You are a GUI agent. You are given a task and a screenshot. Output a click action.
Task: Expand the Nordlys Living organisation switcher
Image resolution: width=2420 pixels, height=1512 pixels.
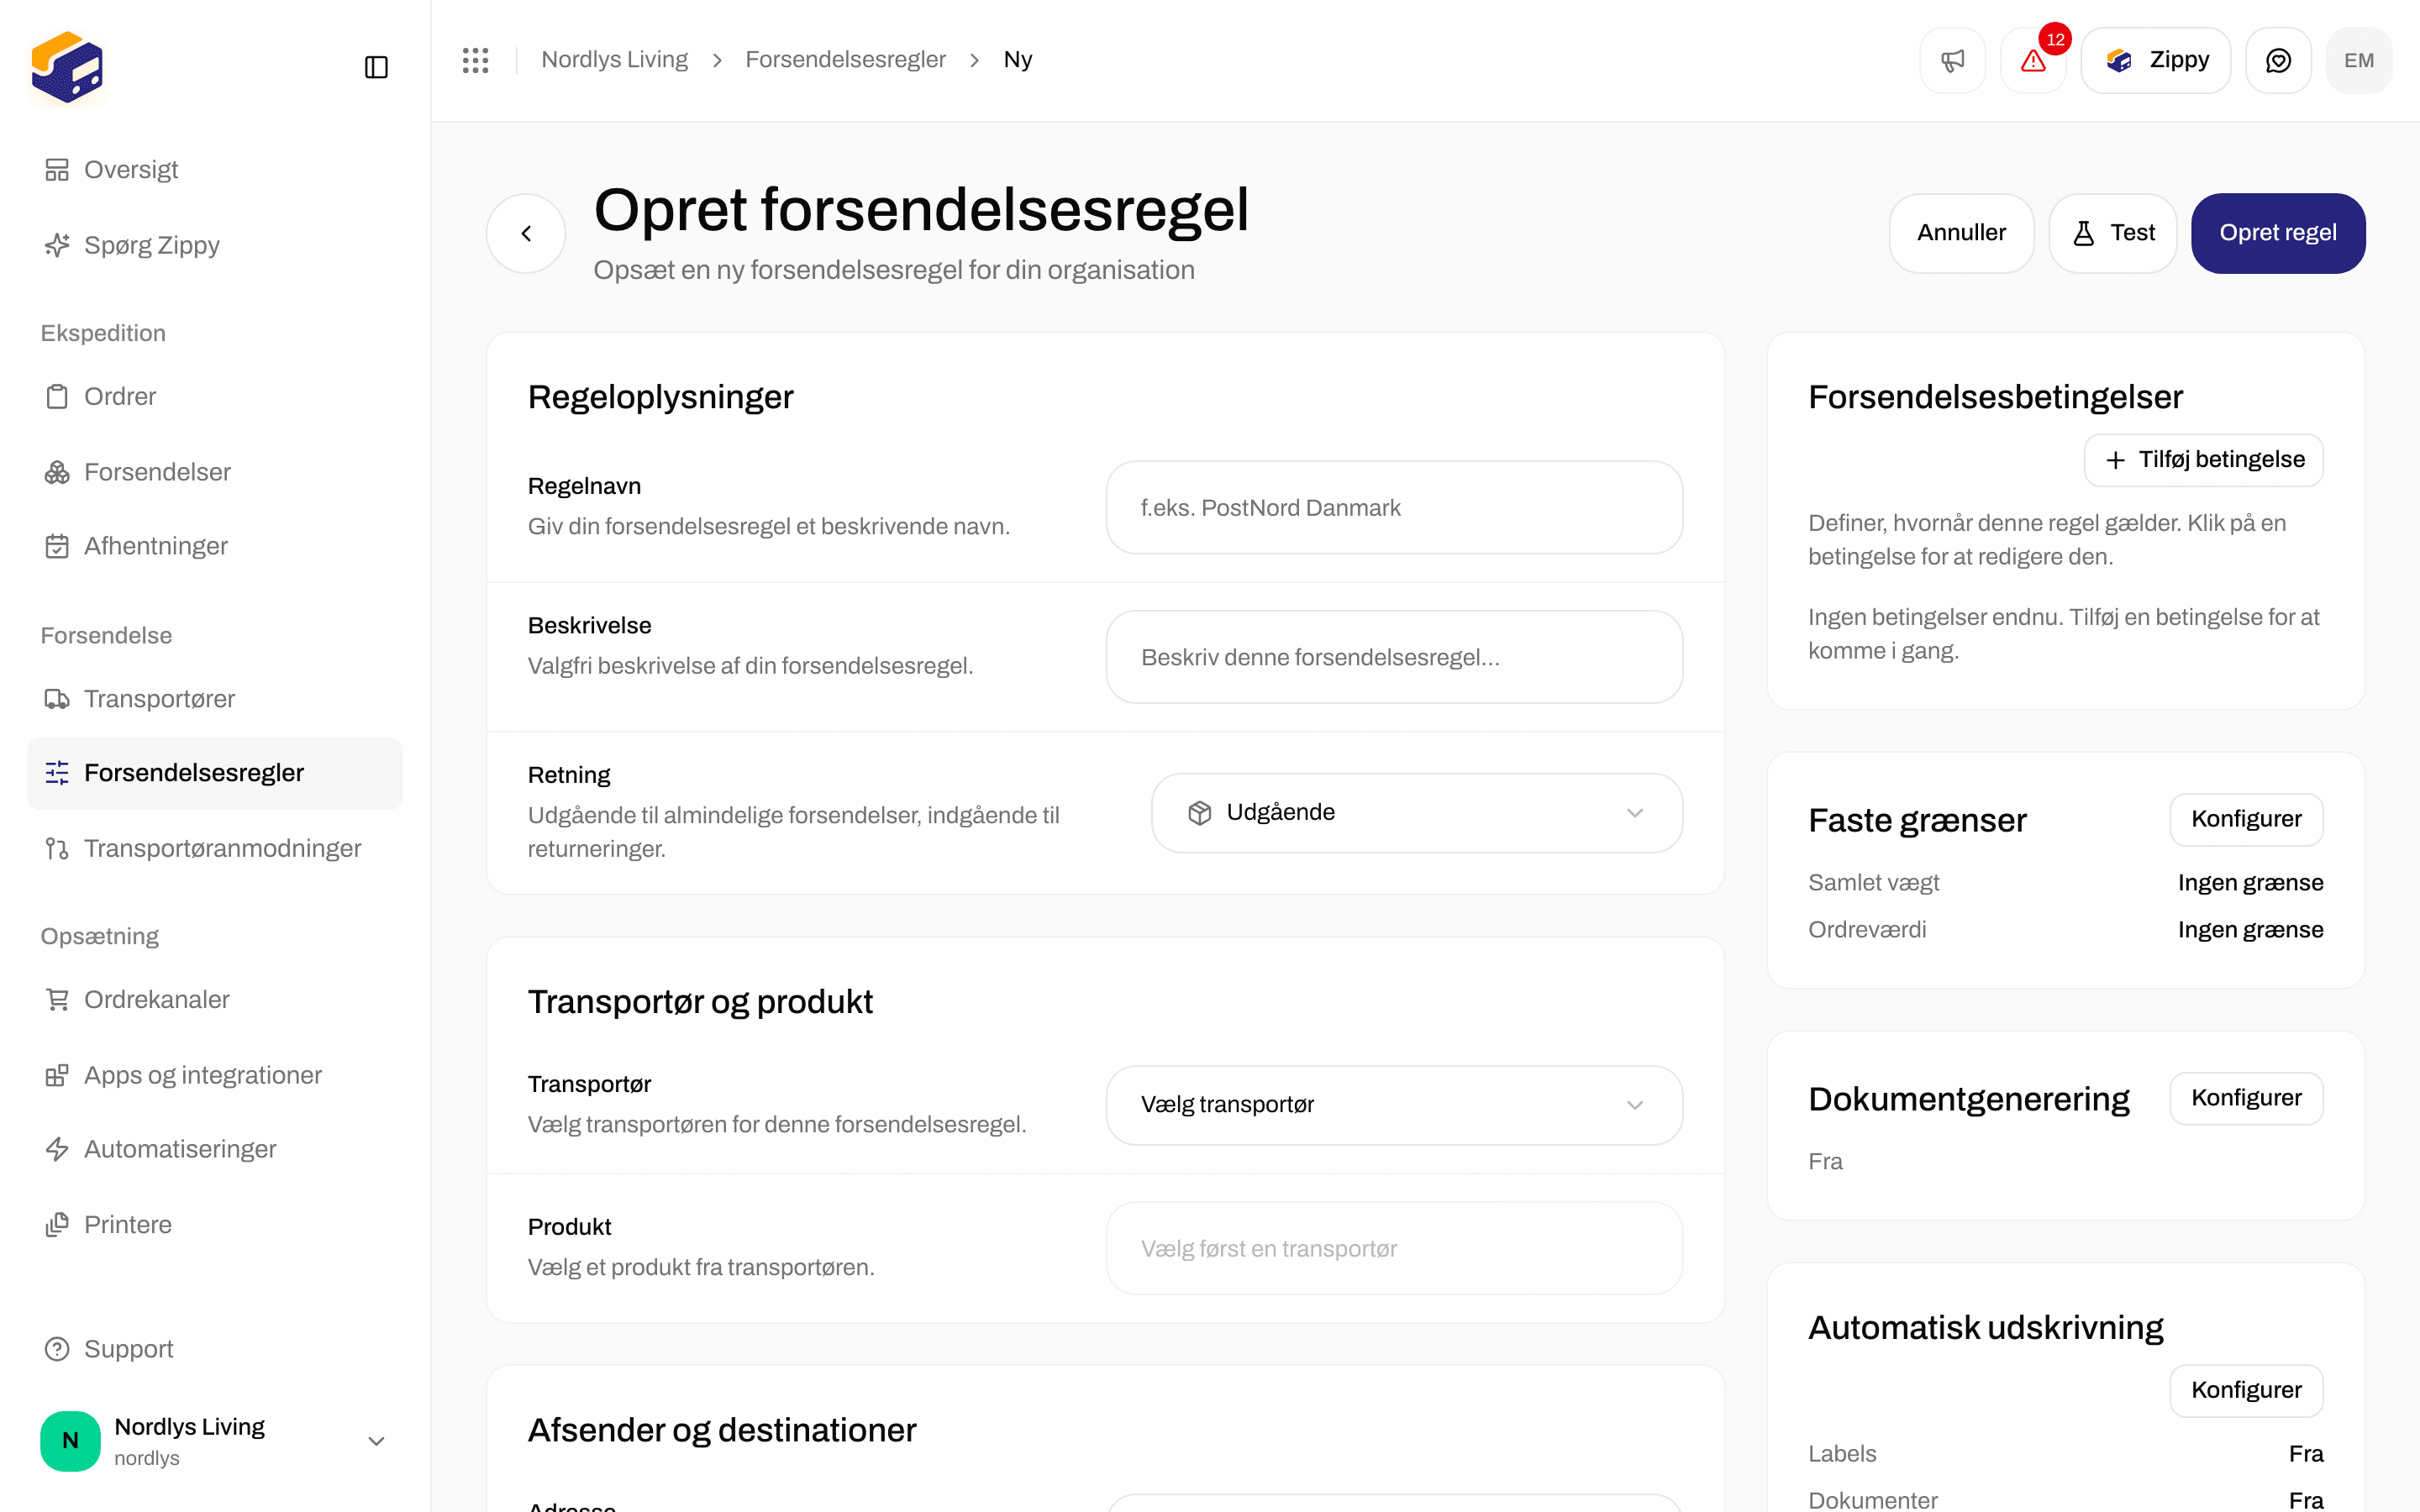point(215,1441)
